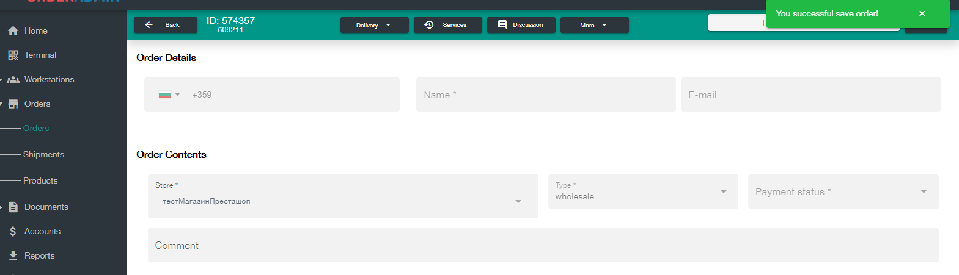Image resolution: width=959 pixels, height=275 pixels.
Task: Click the Comment text field
Action: (543, 245)
